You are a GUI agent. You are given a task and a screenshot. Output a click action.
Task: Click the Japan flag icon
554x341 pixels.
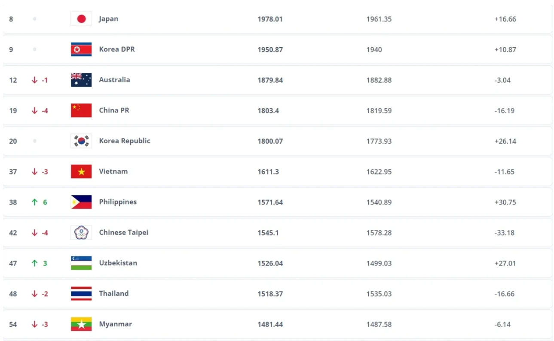point(81,19)
